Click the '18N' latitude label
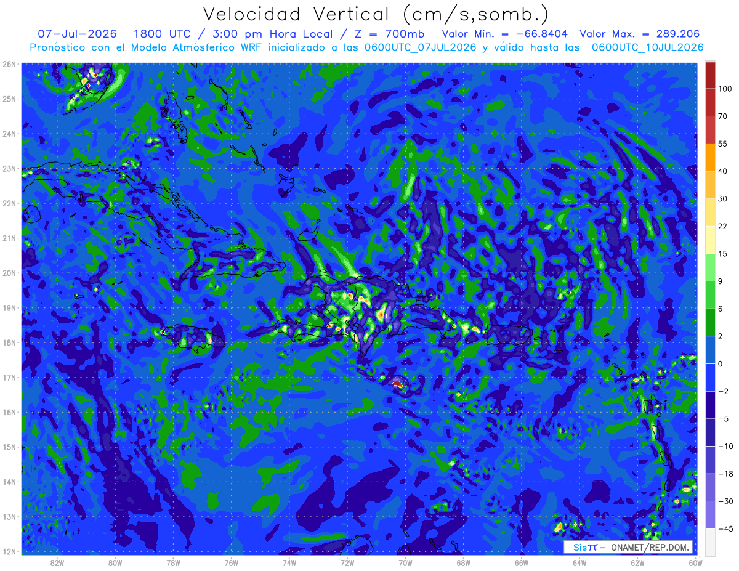Image resolution: width=739 pixels, height=571 pixels. pyautogui.click(x=9, y=342)
